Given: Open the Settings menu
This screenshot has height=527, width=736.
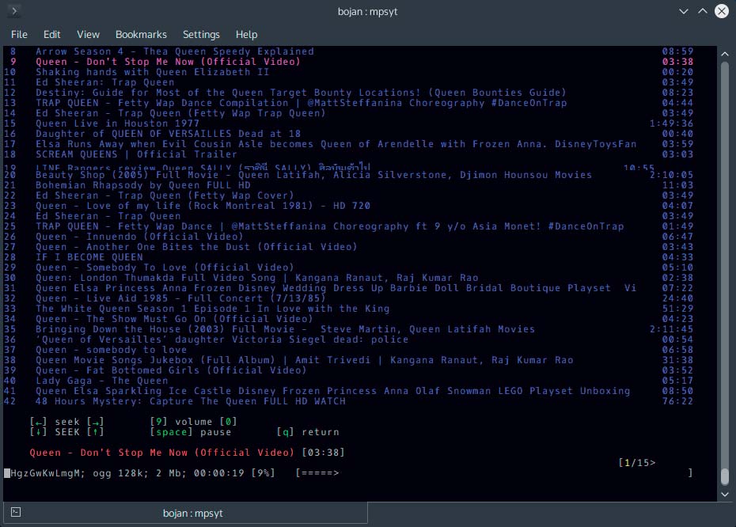Looking at the screenshot, I should click(201, 34).
